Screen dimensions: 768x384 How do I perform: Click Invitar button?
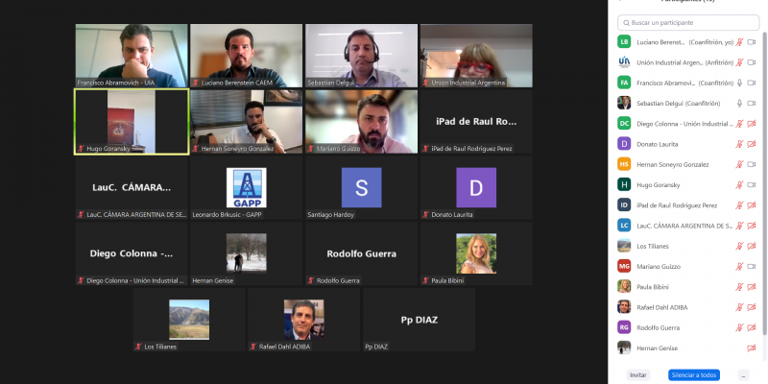(637, 375)
